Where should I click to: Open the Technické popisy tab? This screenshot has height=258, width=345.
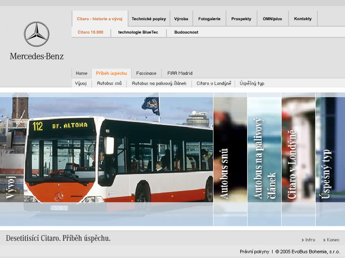(149, 19)
